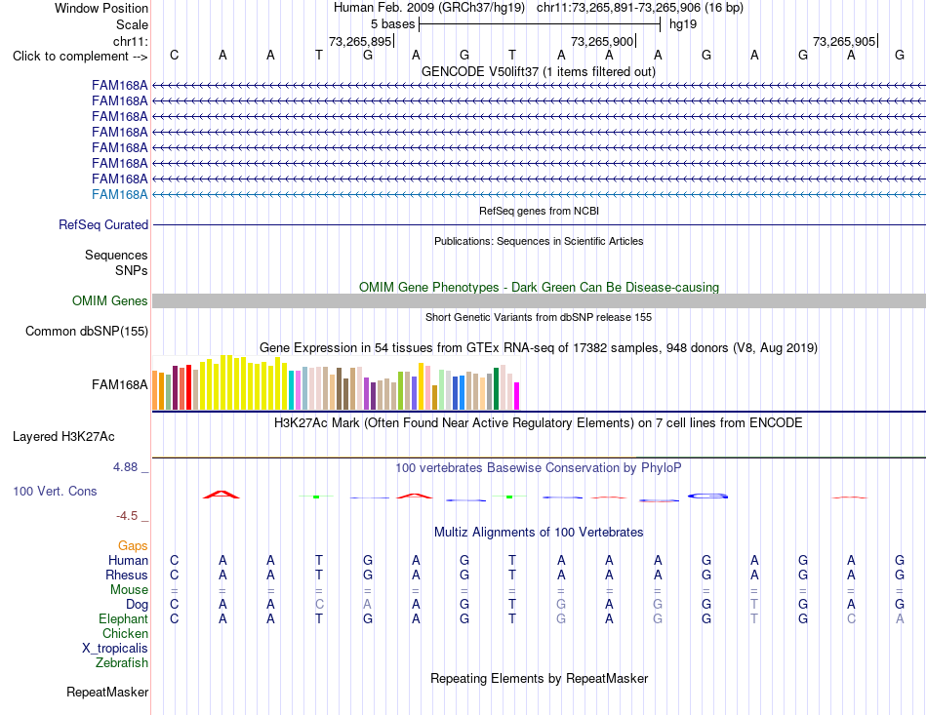Click the maroon bar in the GTEx chart
This screenshot has height=715, width=927.
pos(176,387)
